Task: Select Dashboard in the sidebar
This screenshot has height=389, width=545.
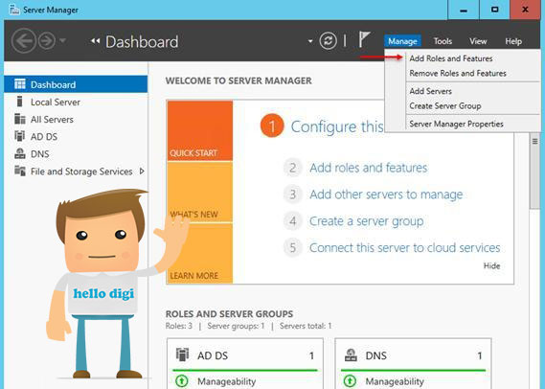Action: tap(76, 84)
